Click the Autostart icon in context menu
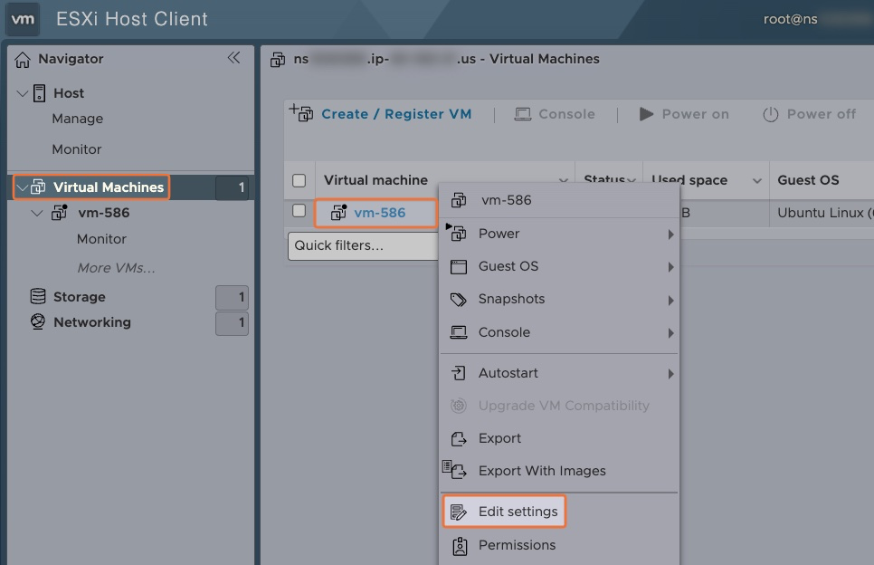This screenshot has width=874, height=565. click(x=458, y=373)
